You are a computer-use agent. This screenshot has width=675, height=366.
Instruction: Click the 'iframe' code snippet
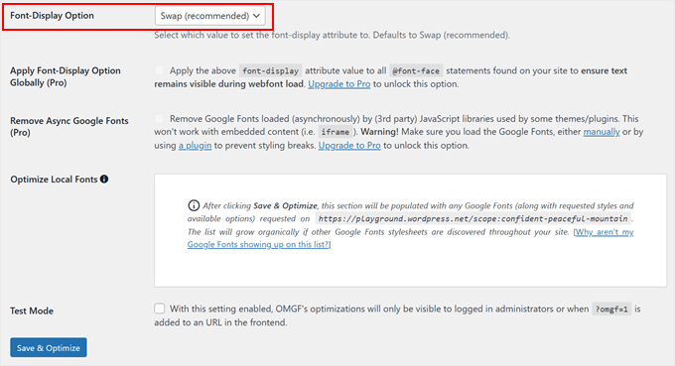click(335, 132)
